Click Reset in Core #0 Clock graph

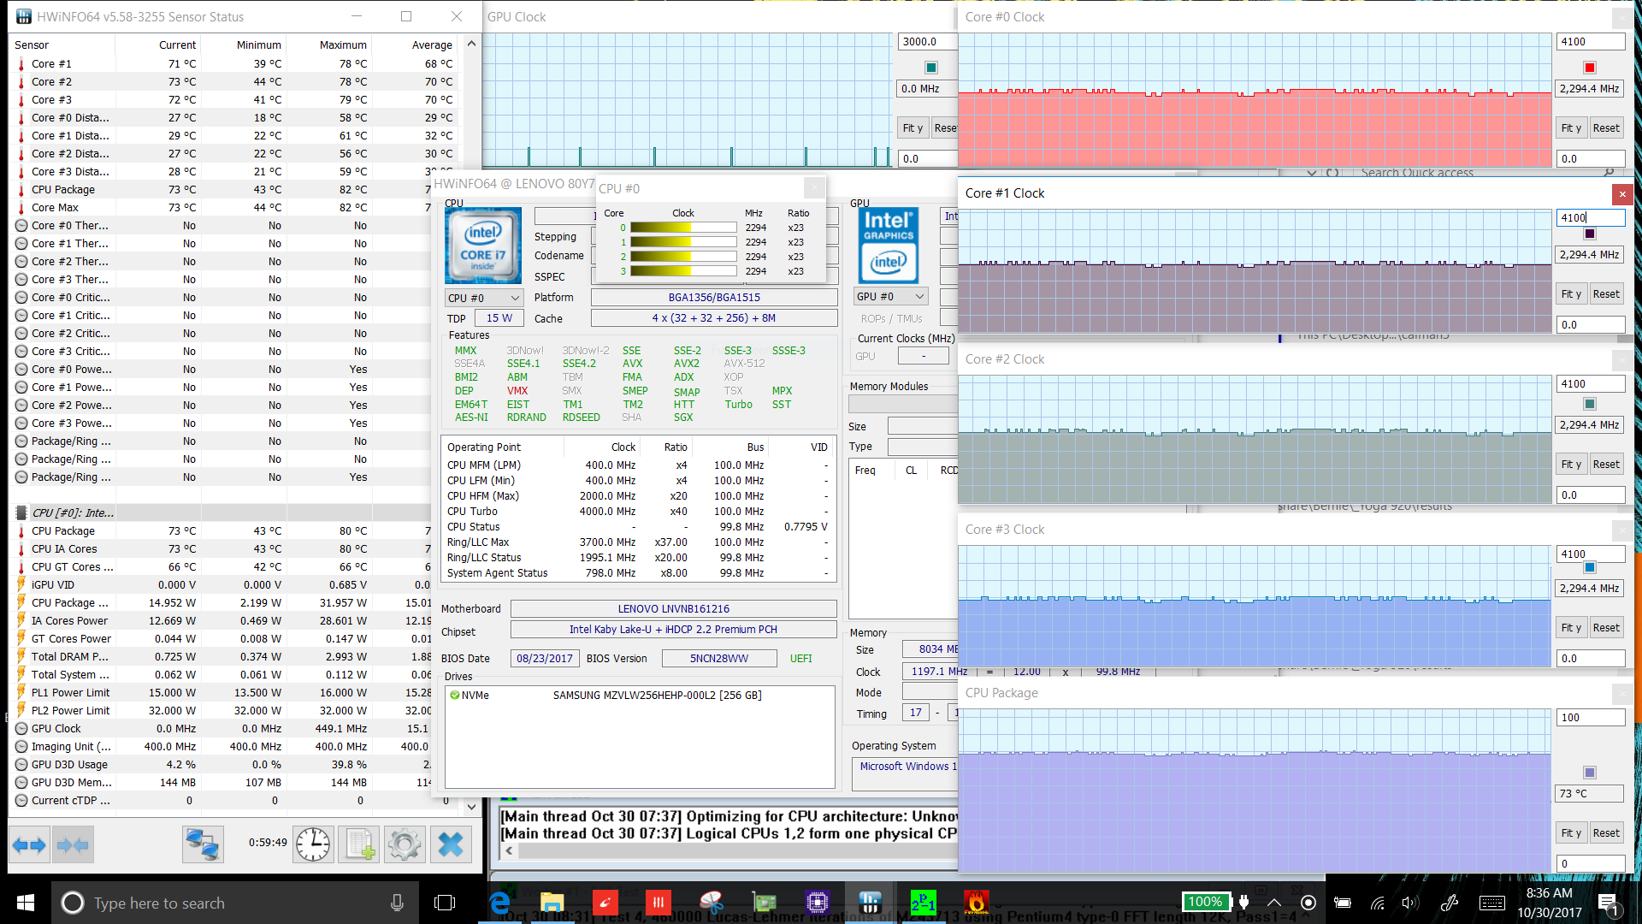(1605, 128)
